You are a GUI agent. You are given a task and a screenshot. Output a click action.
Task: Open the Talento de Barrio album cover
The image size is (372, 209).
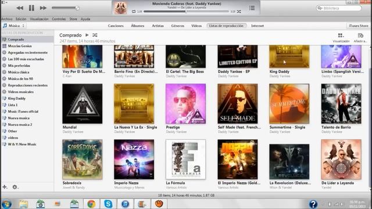(x=341, y=103)
